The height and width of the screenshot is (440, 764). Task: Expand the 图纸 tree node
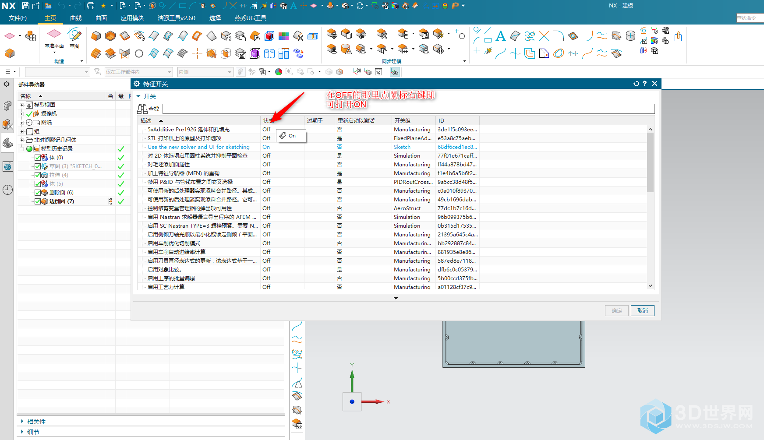pos(21,123)
